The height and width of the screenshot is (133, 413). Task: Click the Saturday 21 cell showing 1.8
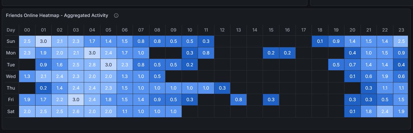(369, 111)
